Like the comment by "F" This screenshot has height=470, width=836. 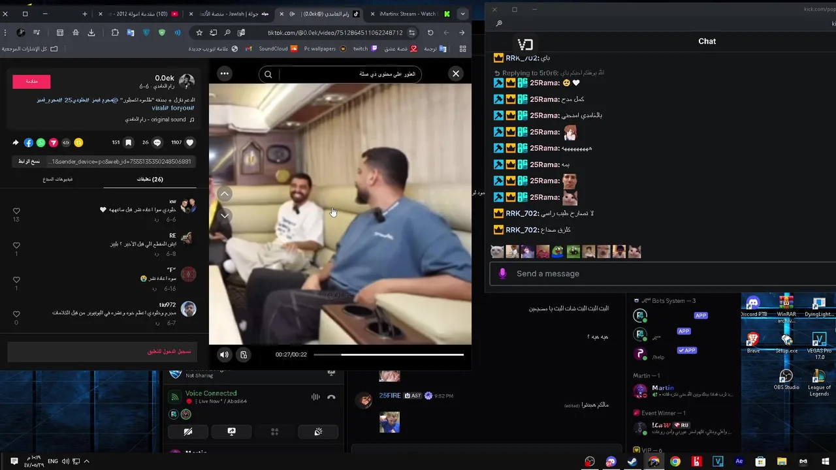(16, 279)
